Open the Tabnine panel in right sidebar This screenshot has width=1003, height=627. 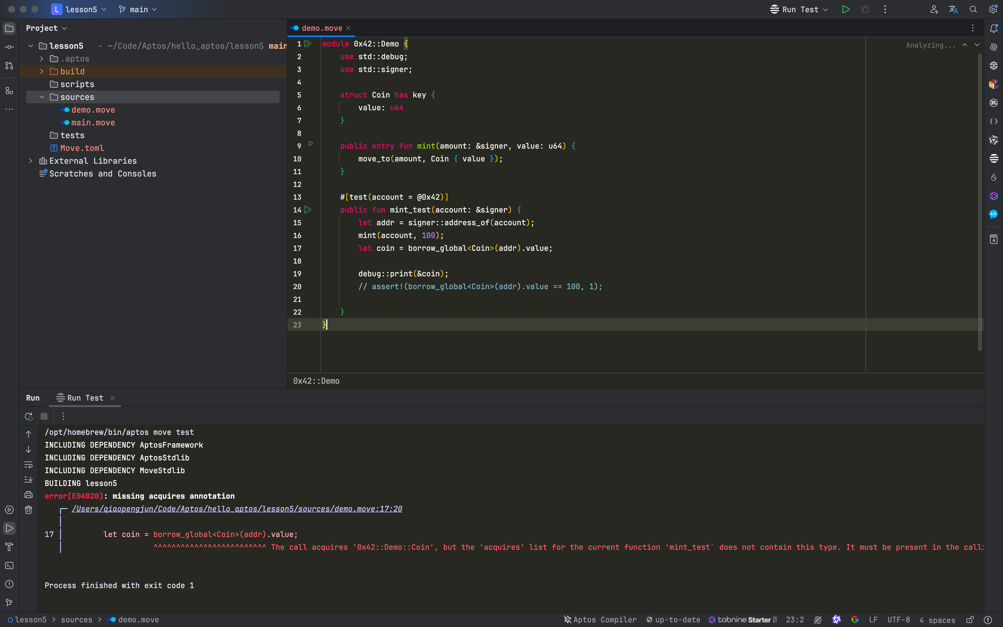pyautogui.click(x=993, y=196)
